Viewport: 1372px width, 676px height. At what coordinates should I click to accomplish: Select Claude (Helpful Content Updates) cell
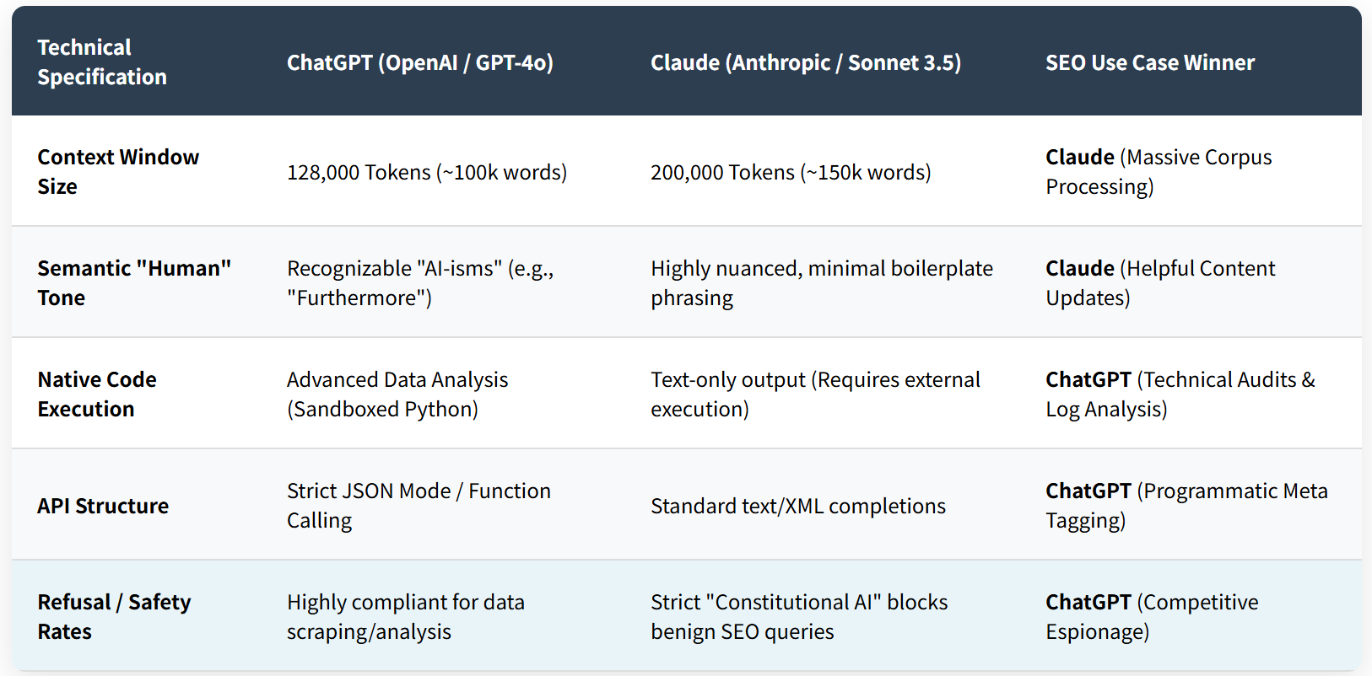1160,282
